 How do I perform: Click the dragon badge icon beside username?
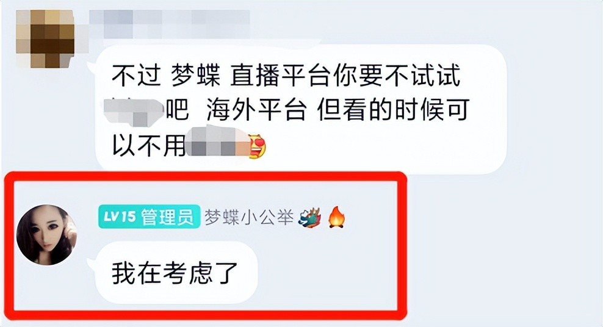click(309, 218)
